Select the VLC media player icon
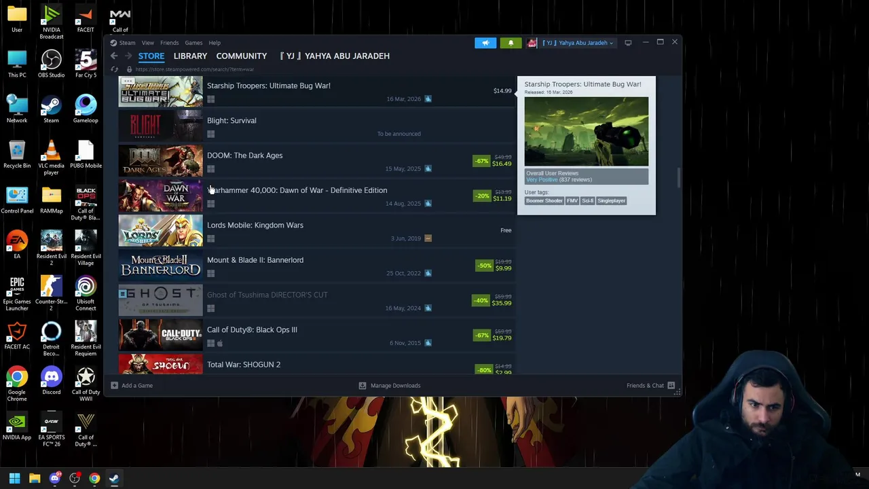Screen dimensions: 869x489 click(51, 158)
